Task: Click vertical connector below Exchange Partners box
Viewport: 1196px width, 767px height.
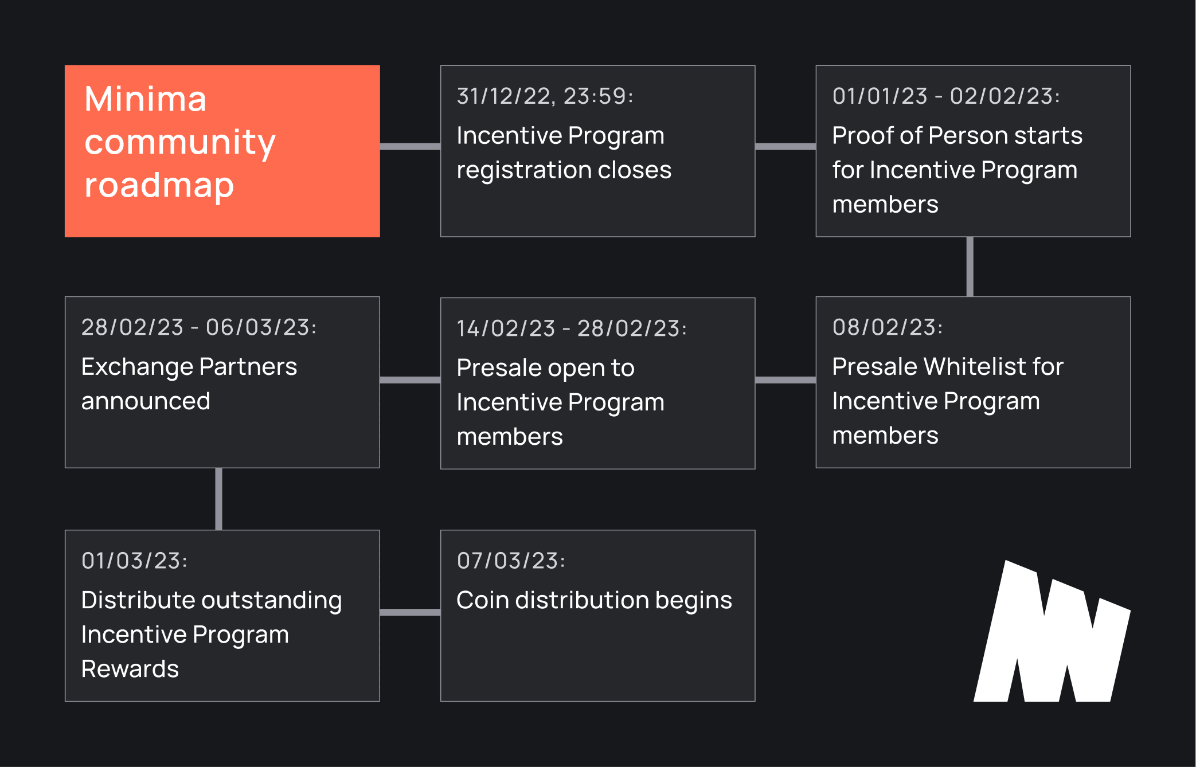Action: coord(218,499)
